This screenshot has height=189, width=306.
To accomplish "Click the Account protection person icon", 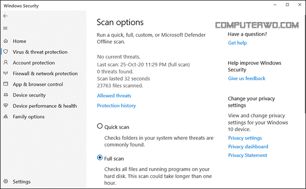I will click(6, 63).
